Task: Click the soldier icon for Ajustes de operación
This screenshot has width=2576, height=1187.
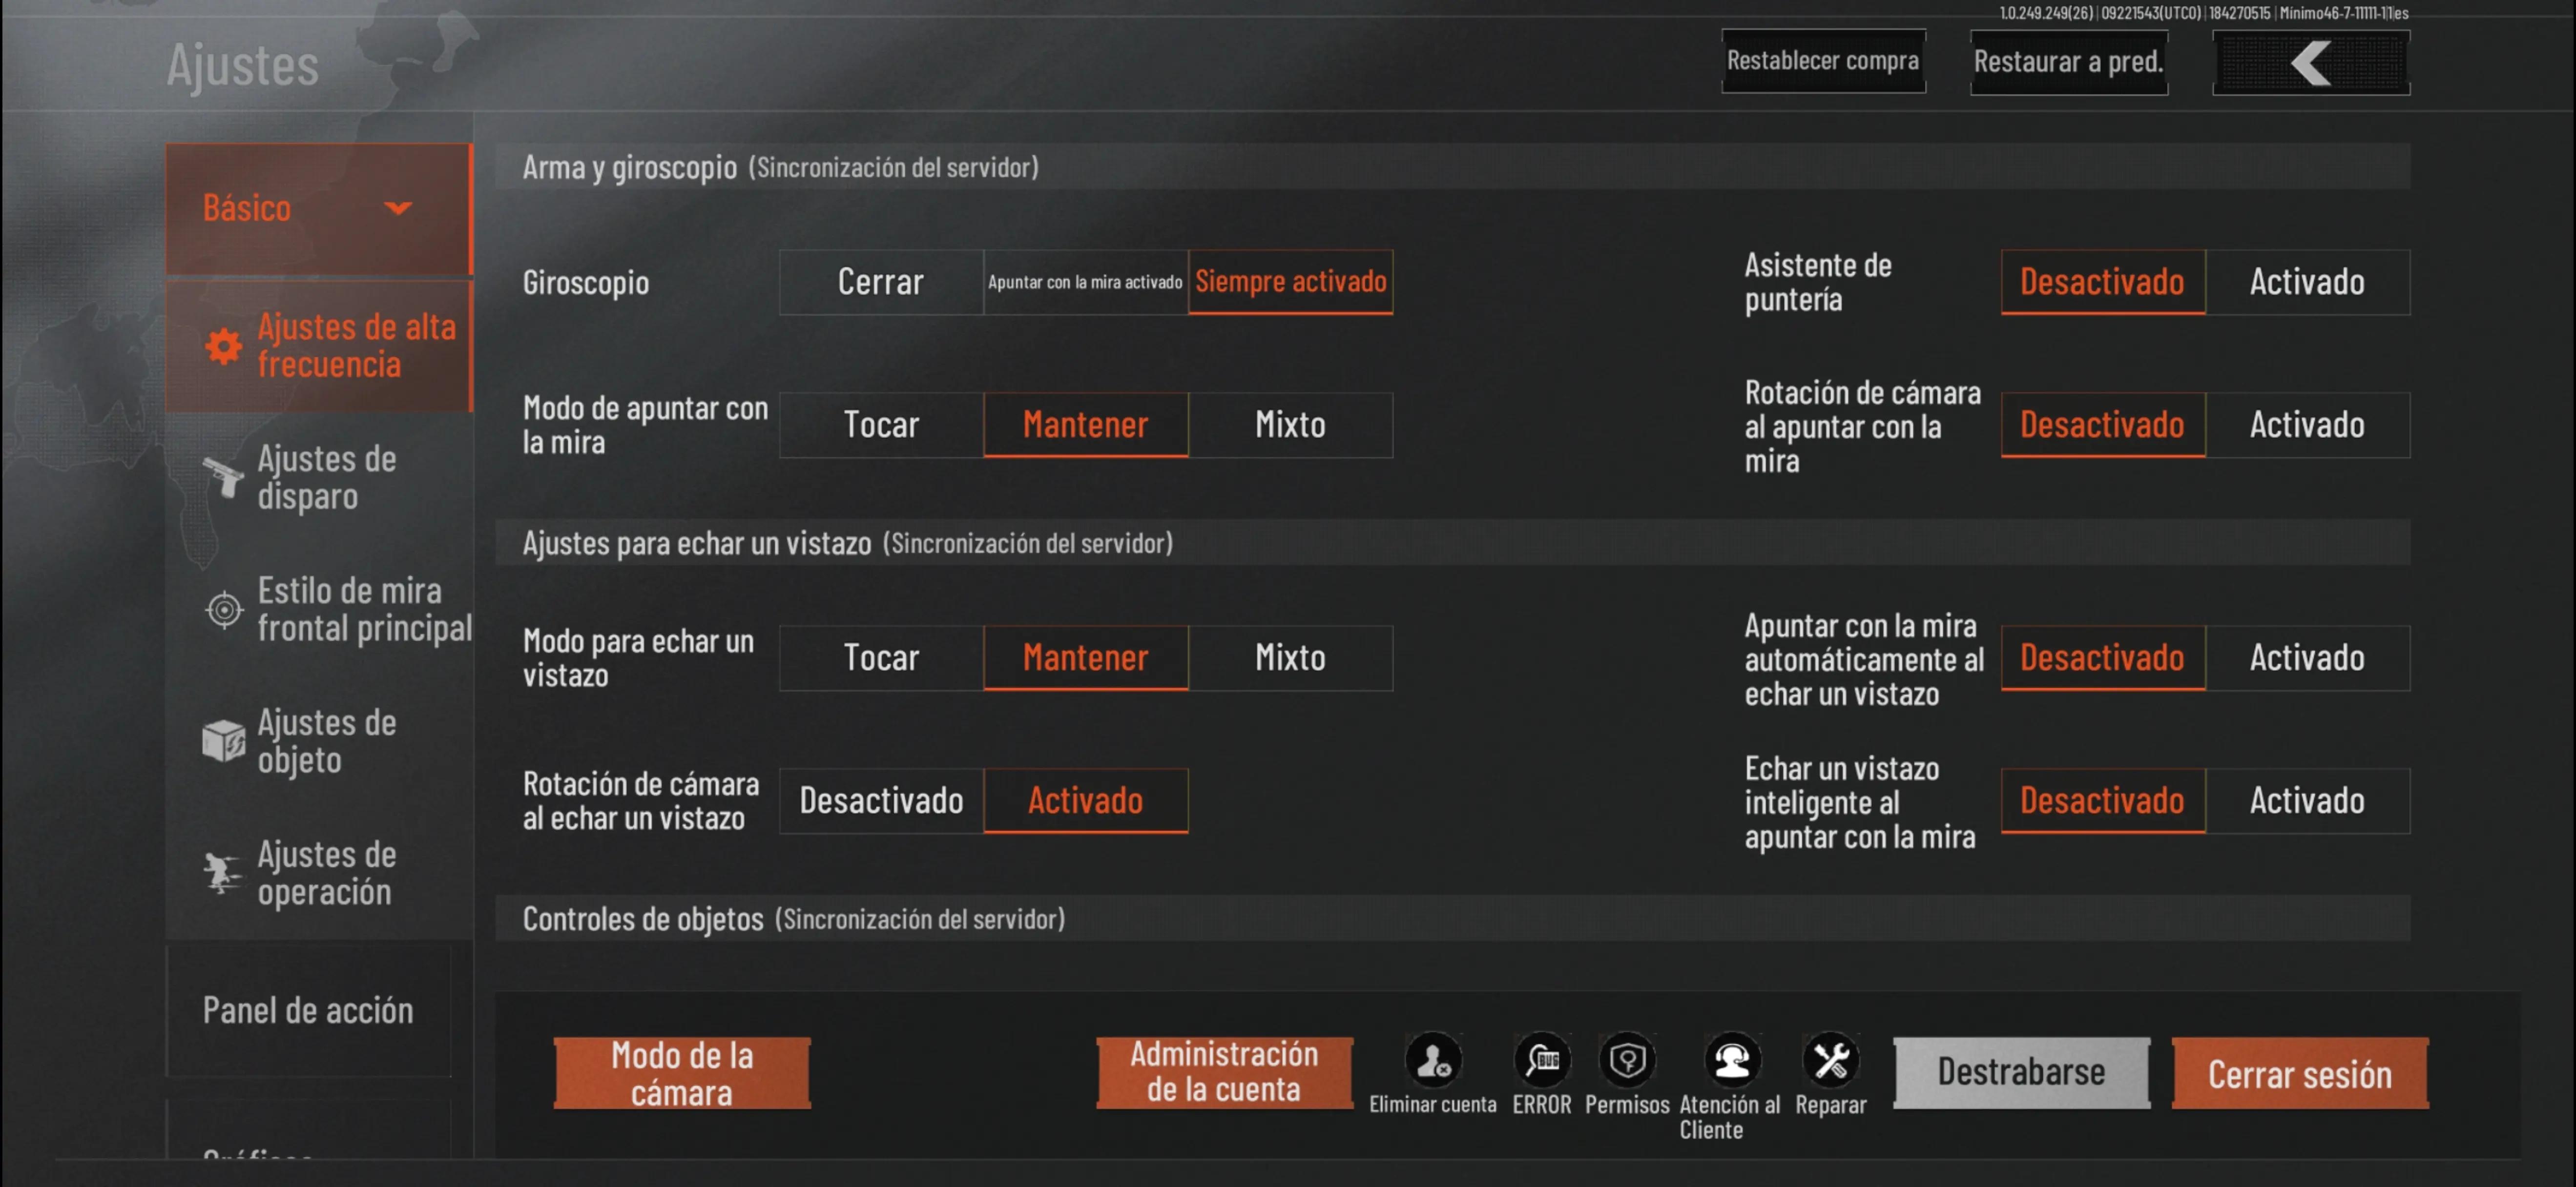Action: coord(223,873)
